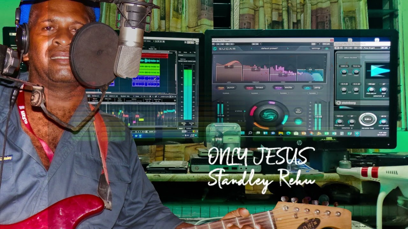The height and width of the screenshot is (229, 408).
Task: Select 'yin' mode for air band
Action: coord(308,87)
